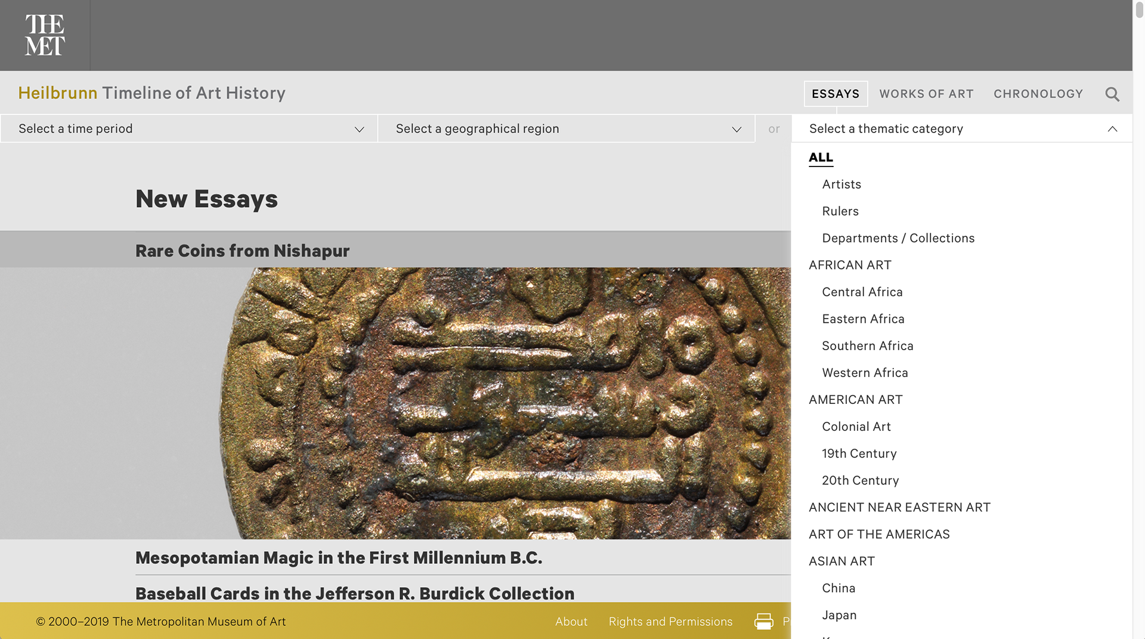The height and width of the screenshot is (639, 1145).
Task: Click the geographical region chevron arrow
Action: click(736, 129)
